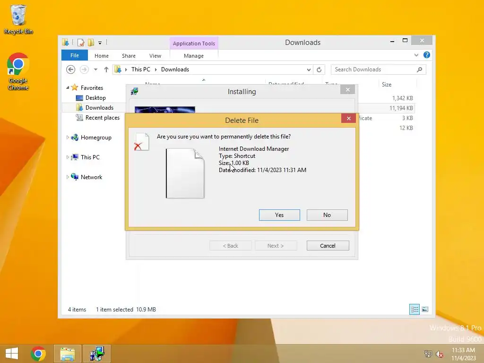Switch to the installer taskbar button
Viewport: 484px width, 363px height.
tap(97, 354)
